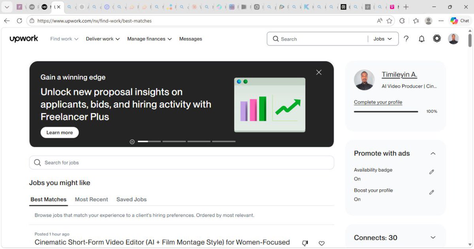
Task: Add this page to favorites with the star
Action: (389, 21)
